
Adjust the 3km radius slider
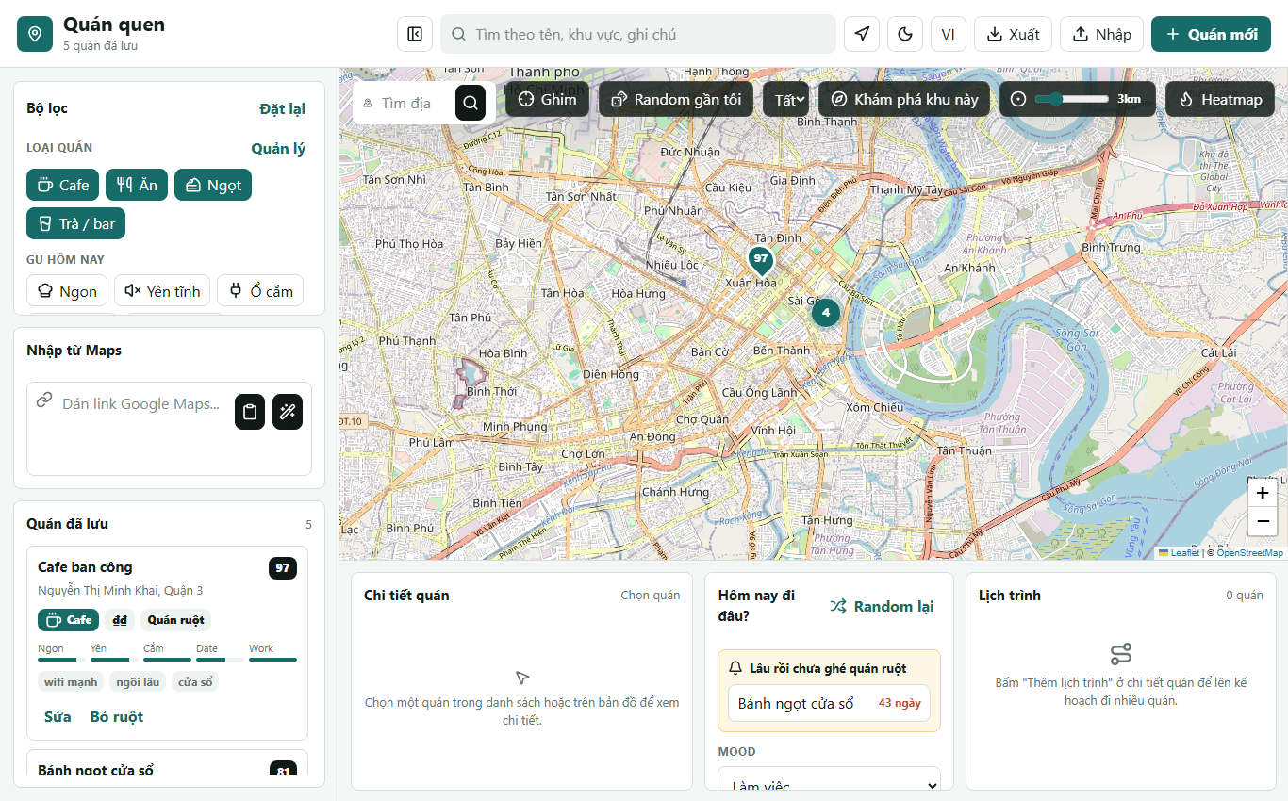tap(1072, 99)
